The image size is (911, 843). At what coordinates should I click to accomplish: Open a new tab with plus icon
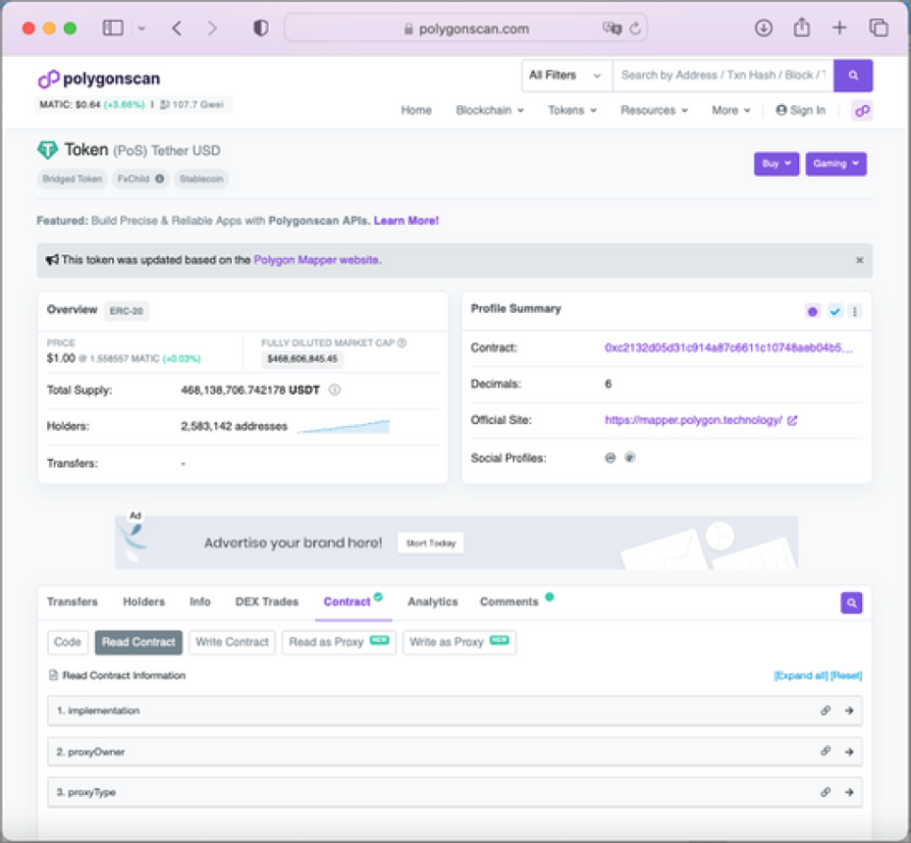pyautogui.click(x=840, y=28)
